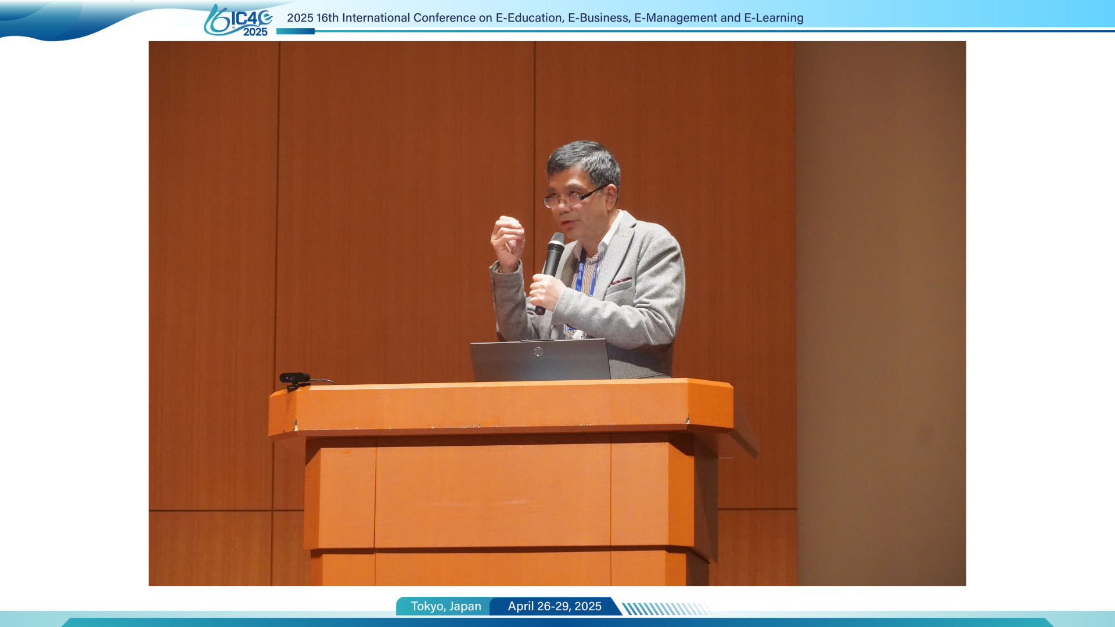Viewport: 1115px width, 627px height.
Task: Click the short blue underline bar below title
Action: click(x=295, y=31)
